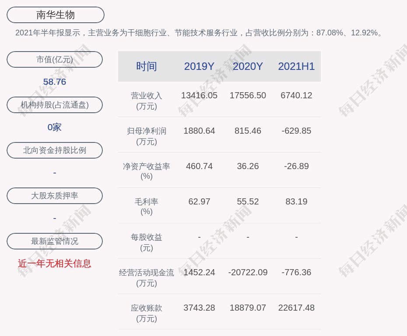Image resolution: width=407 pixels, height=336 pixels.
Task: Open the 机构持股(占流通盘) pill
Action: pos(55,105)
